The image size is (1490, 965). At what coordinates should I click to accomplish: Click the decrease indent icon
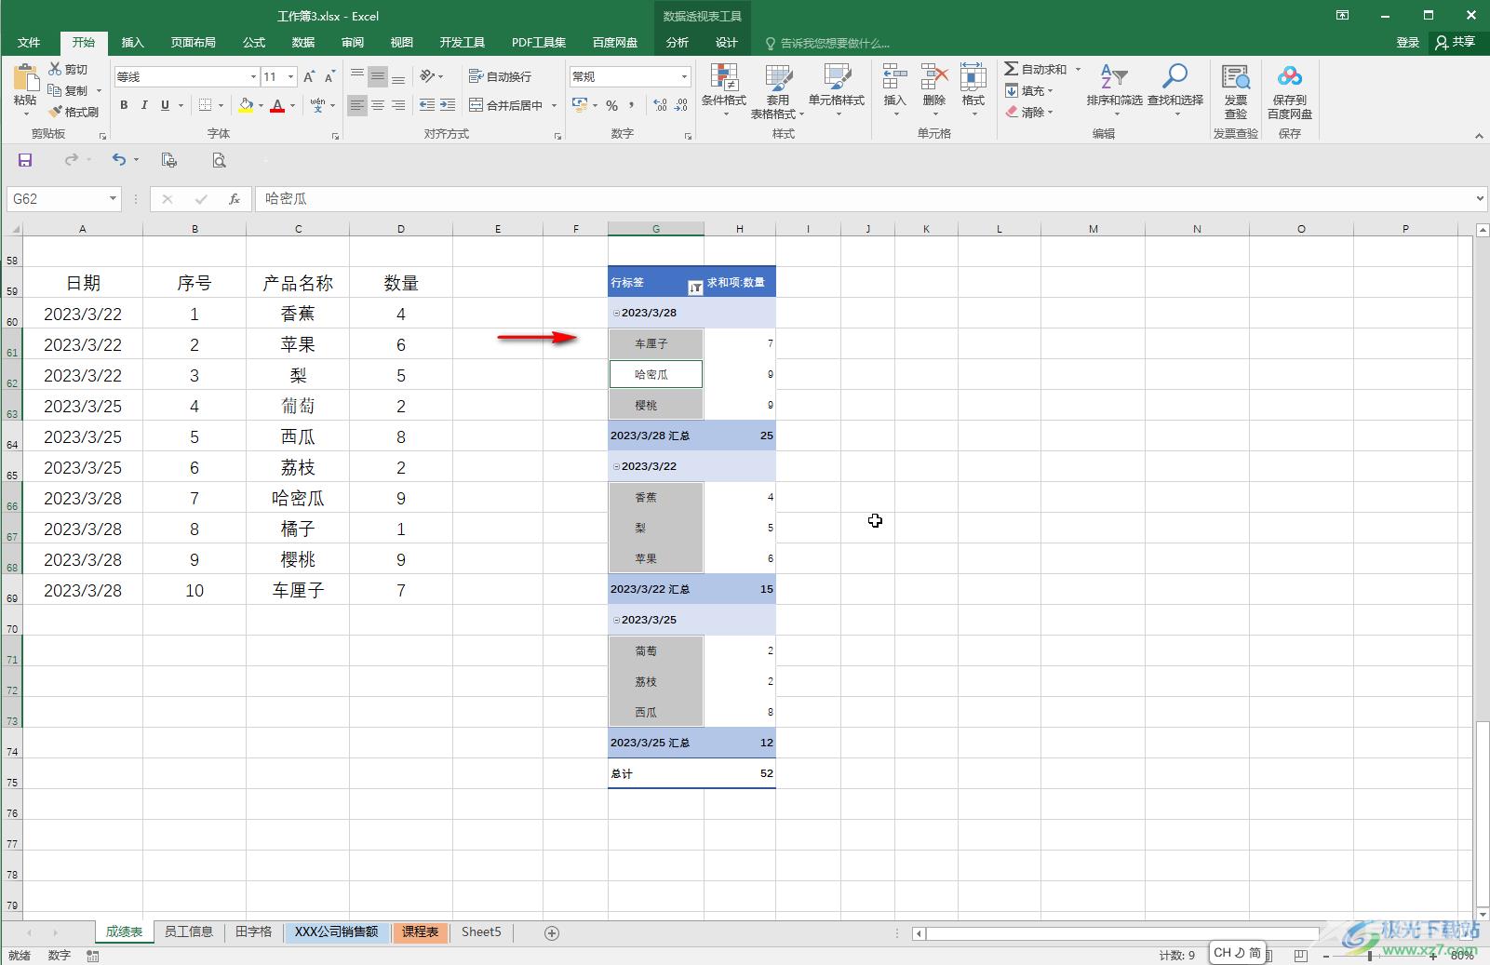pyautogui.click(x=427, y=105)
